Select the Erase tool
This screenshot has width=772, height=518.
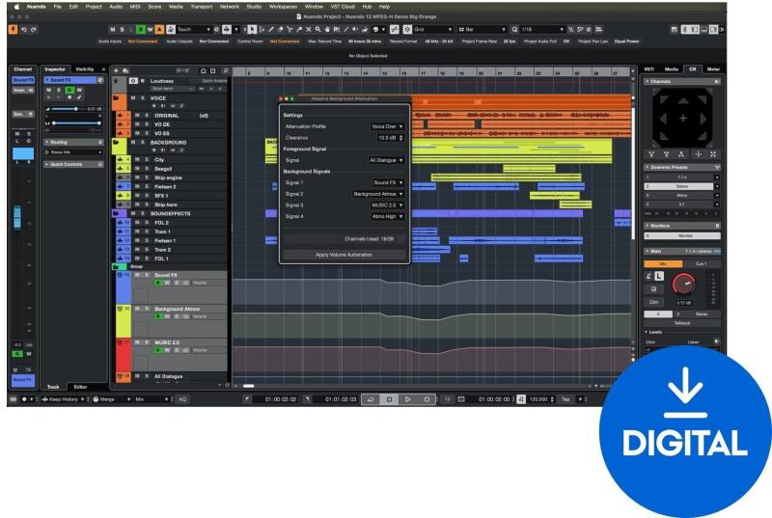(280, 30)
